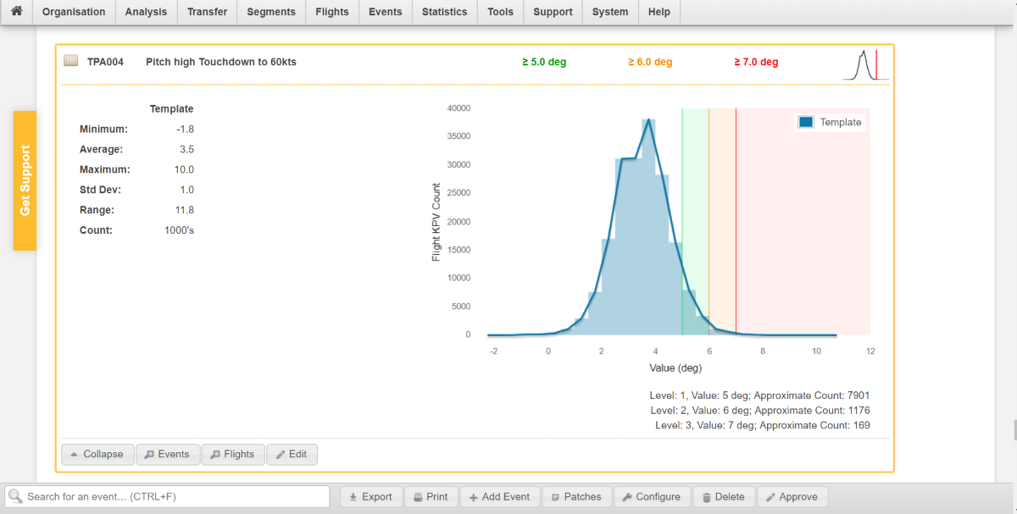Viewport: 1017px width, 514px height.
Task: Open the Transfer menu
Action: (208, 12)
